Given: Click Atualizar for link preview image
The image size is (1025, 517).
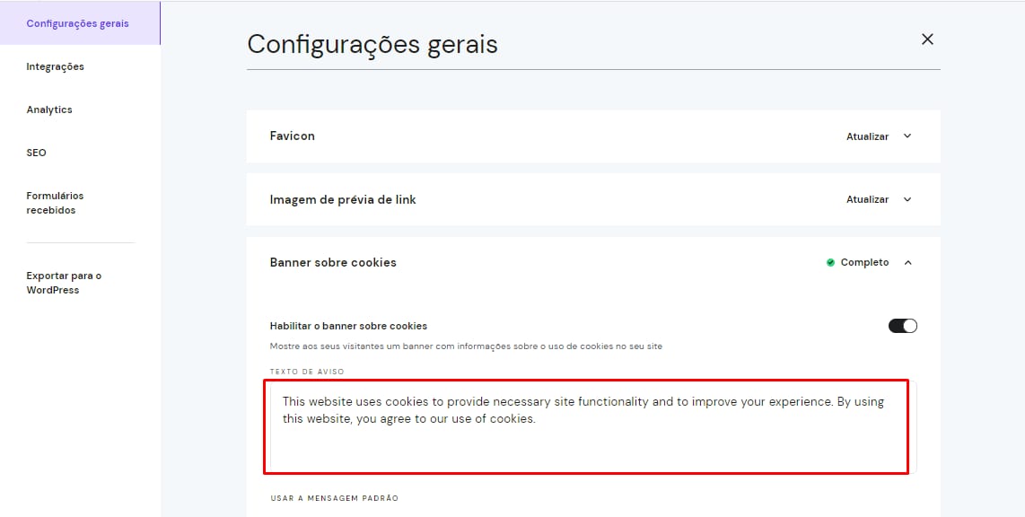Looking at the screenshot, I should click(x=867, y=199).
